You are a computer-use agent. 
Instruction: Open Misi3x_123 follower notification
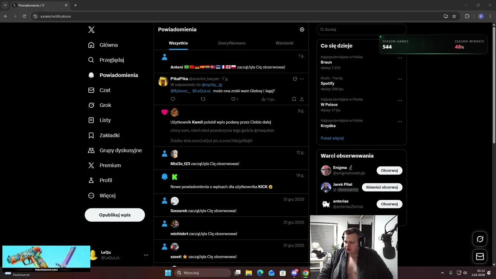(231, 158)
